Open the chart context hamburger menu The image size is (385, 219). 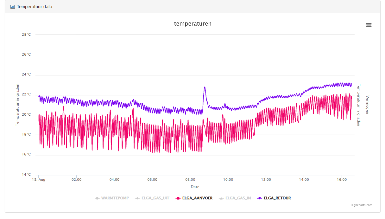369,25
